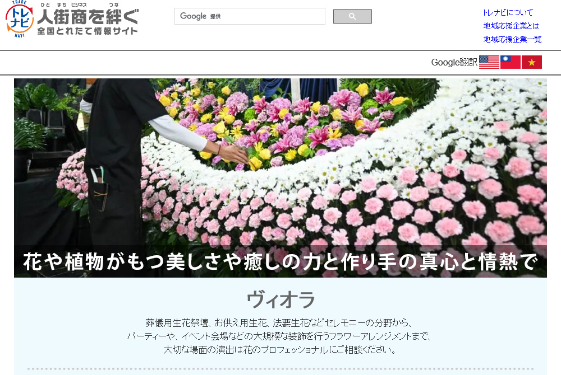Click the 全国とれたて情報サイト tagline

[88, 31]
